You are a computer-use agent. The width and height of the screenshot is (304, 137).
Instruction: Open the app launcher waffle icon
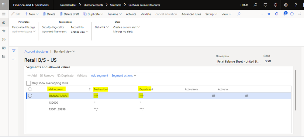[x=4, y=5]
